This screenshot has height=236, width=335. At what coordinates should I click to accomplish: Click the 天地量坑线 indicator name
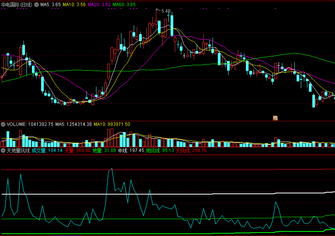click(x=18, y=150)
